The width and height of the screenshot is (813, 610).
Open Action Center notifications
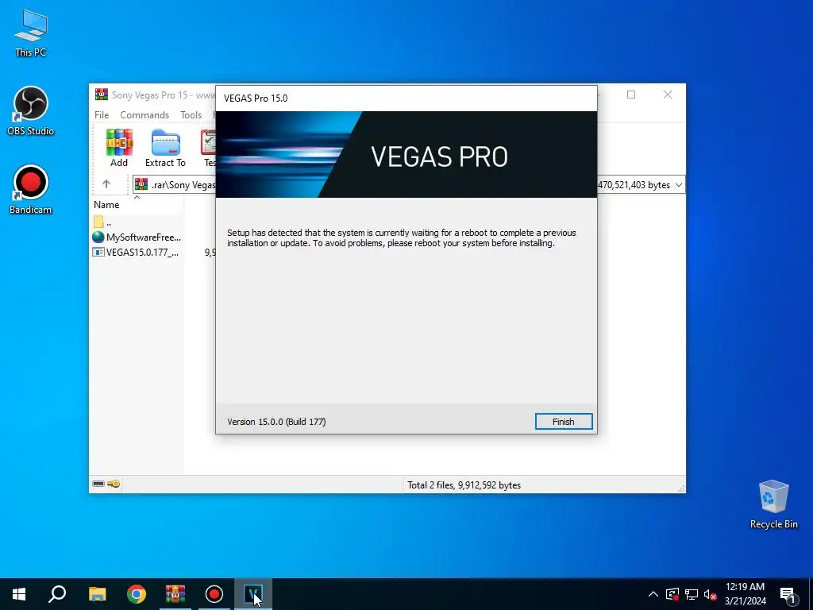pyautogui.click(x=788, y=594)
